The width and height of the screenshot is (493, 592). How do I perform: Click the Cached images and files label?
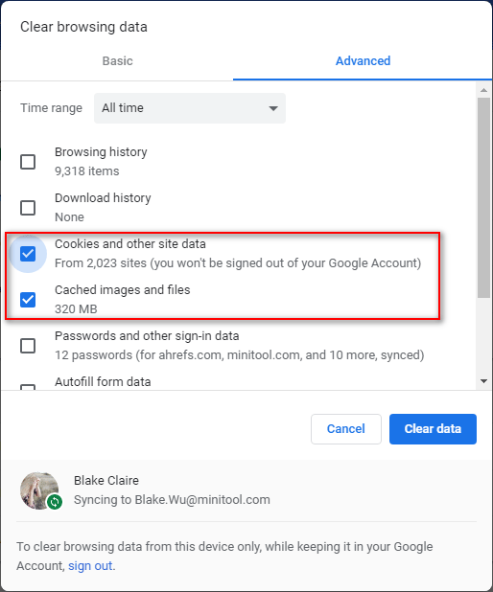tap(123, 290)
